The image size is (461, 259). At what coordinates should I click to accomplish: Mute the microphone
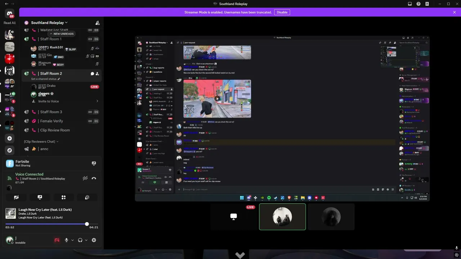66,240
